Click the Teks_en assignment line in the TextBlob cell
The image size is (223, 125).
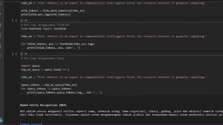point(114,36)
